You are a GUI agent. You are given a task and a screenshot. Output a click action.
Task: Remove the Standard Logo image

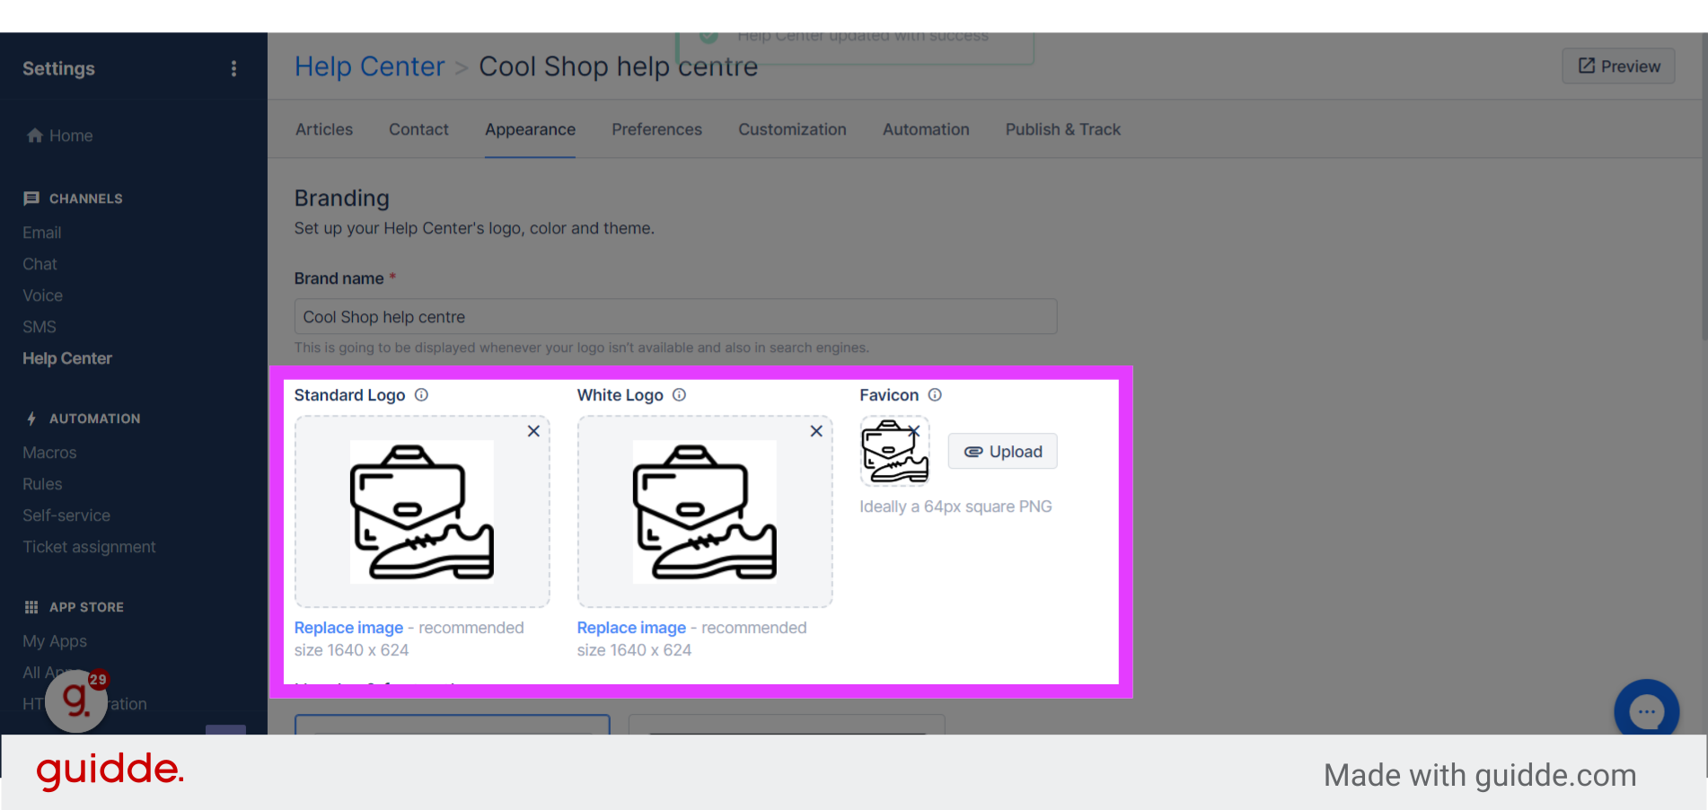coord(533,431)
